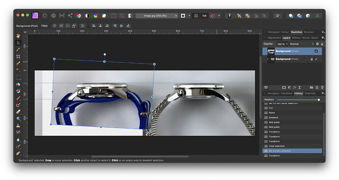
Task: Add an adjustment layer icon
Action: click(289, 88)
